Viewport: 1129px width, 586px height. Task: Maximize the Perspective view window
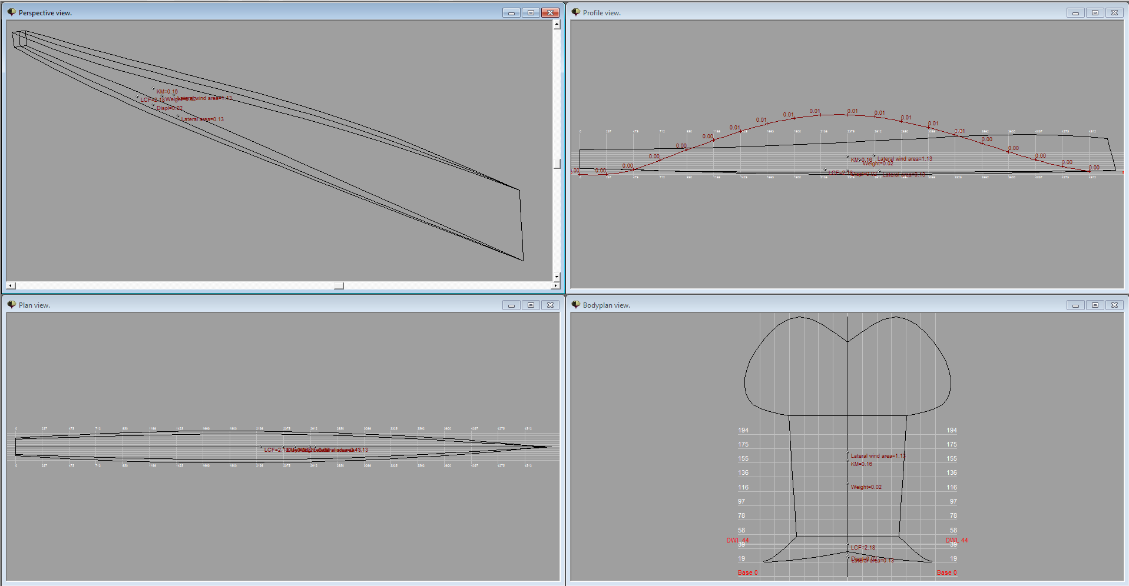coord(531,12)
